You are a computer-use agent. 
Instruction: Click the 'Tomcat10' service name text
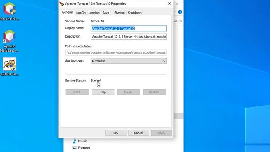tap(97, 21)
